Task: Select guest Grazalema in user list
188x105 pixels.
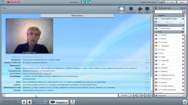Action: click(169, 46)
